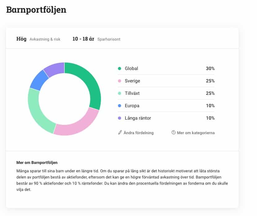Select the Europa category label
Screen dimensions: 257x216
[132, 106]
